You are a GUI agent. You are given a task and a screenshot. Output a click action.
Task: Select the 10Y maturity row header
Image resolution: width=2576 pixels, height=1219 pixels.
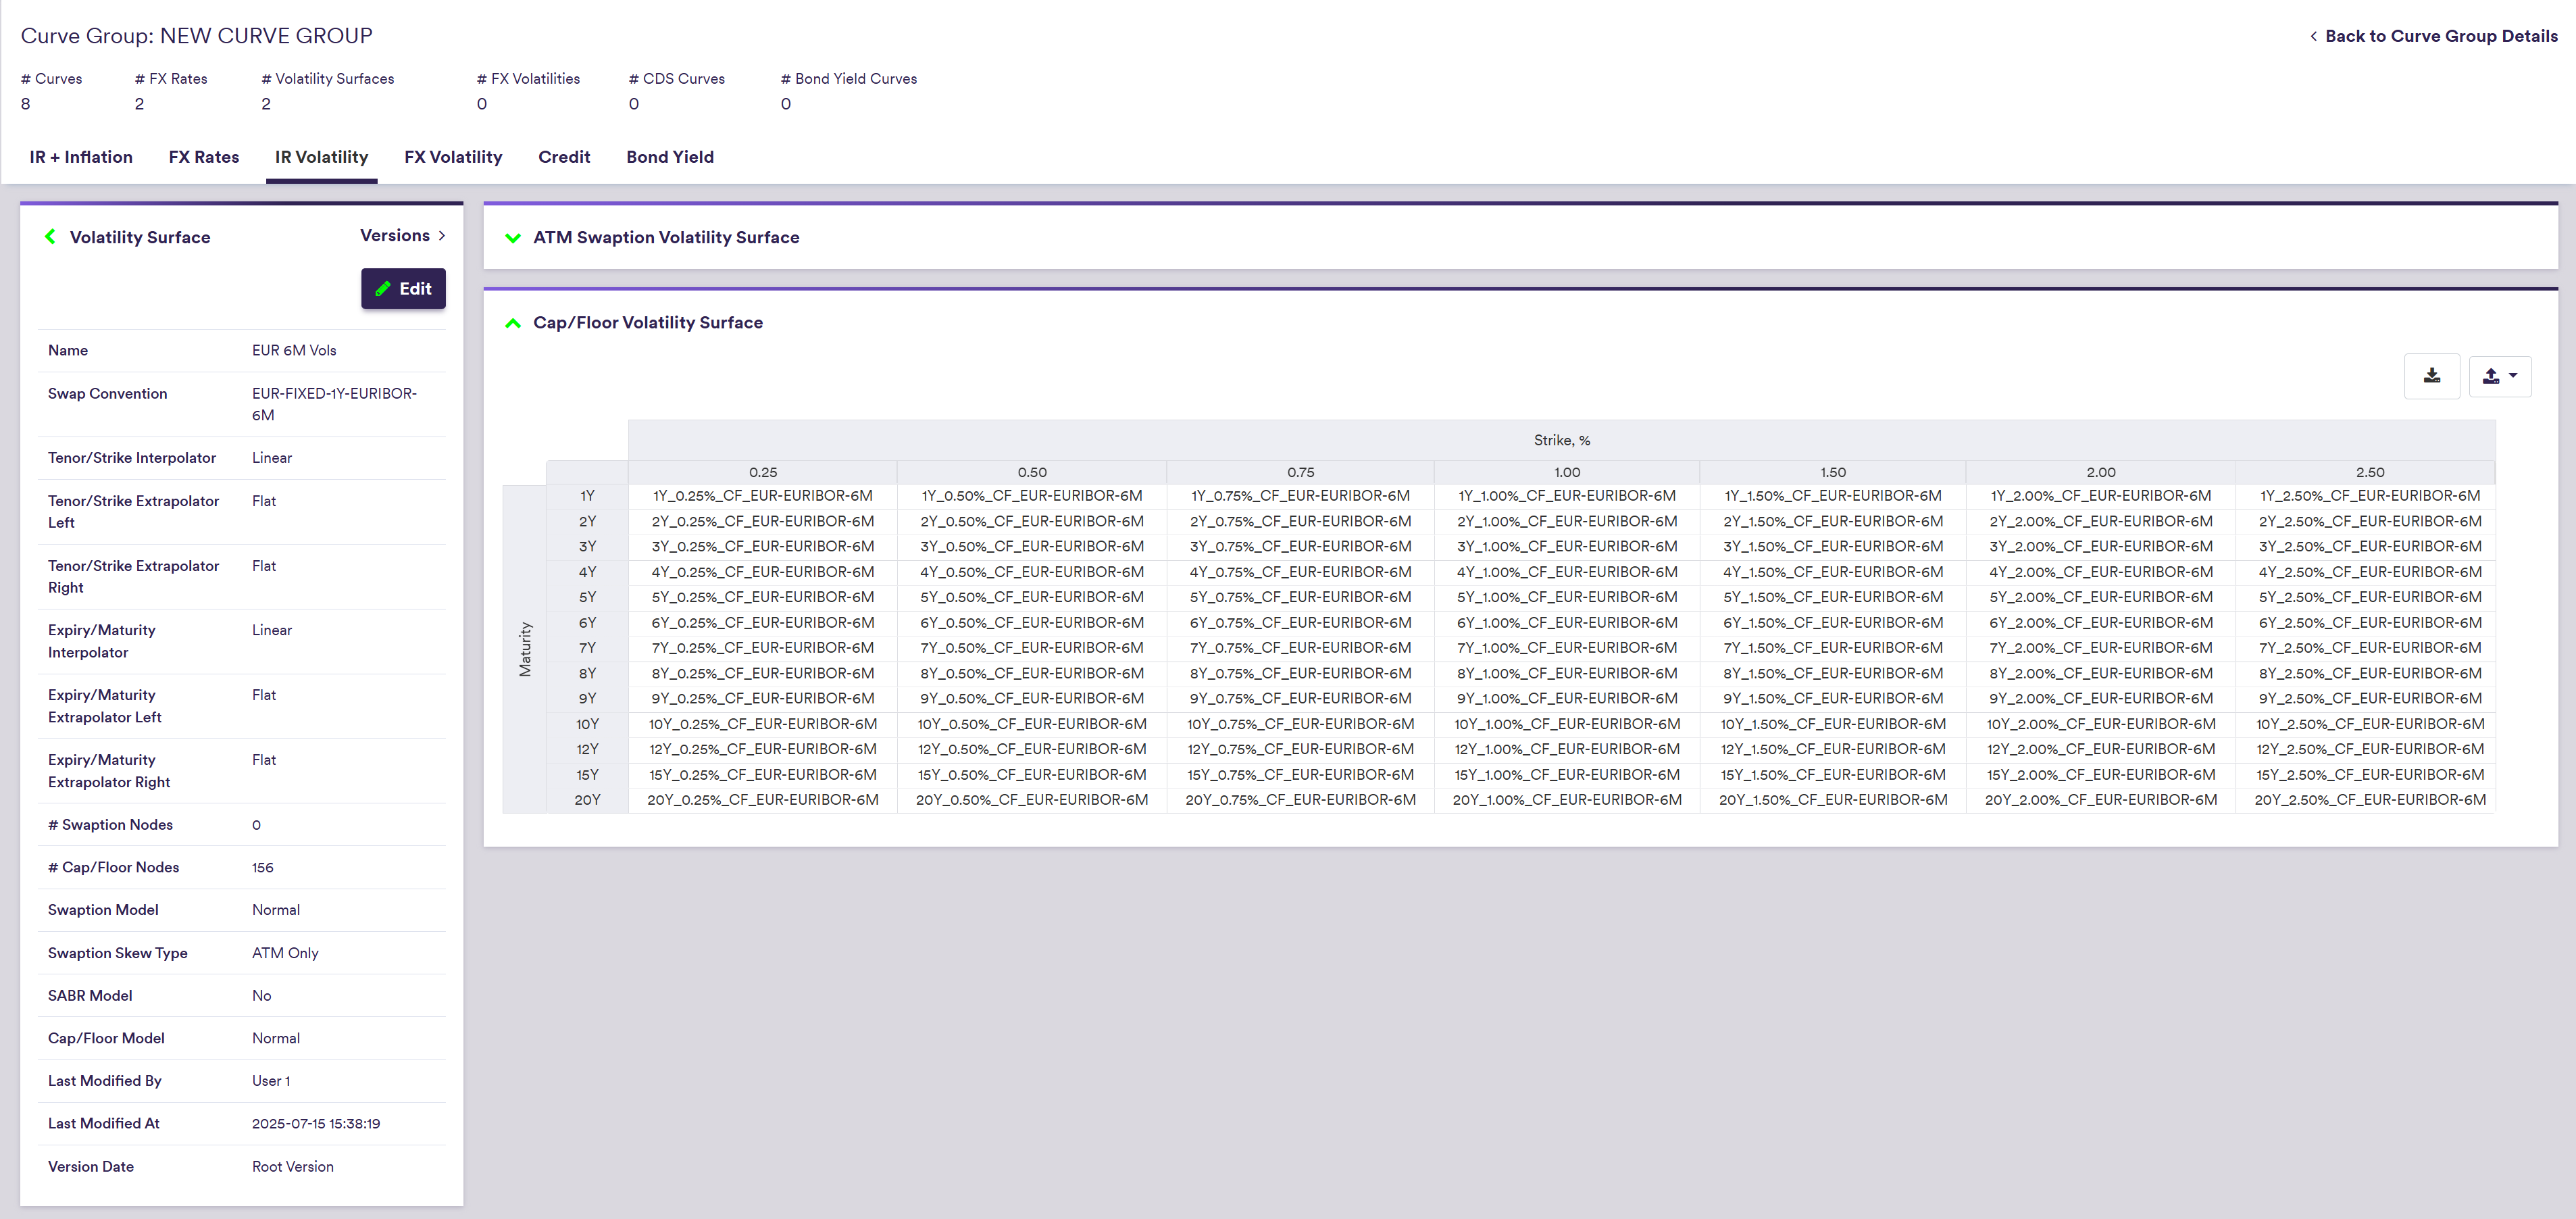pyautogui.click(x=587, y=724)
